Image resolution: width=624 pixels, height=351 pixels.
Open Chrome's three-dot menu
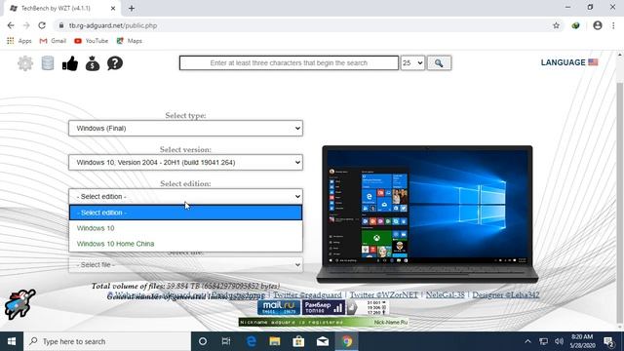[613, 25]
